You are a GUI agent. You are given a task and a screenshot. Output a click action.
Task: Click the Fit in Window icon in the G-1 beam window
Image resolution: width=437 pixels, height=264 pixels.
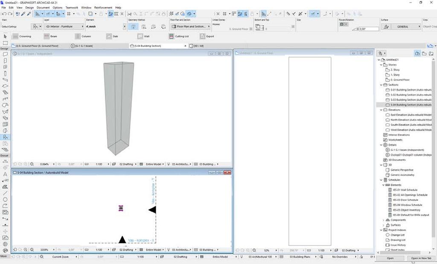click(x=32, y=164)
